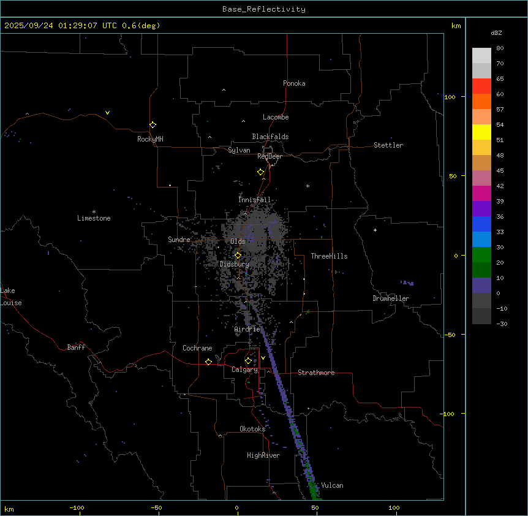The image size is (528, 516).
Task: Select the yellow diamond marker below Cochrane
Action: coord(208,362)
